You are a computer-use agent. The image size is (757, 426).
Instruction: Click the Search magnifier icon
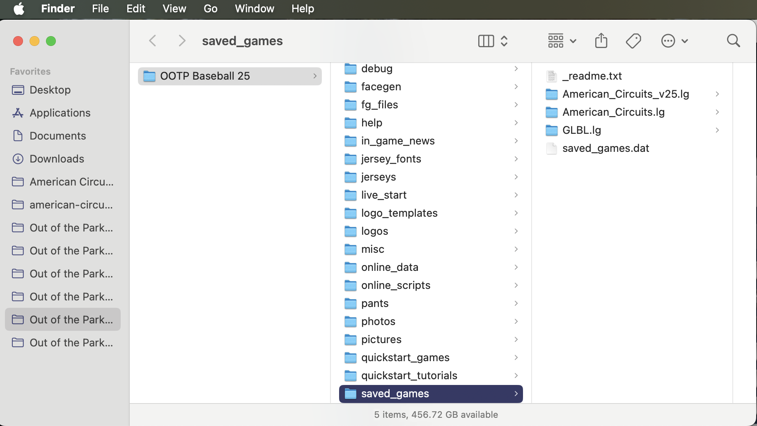pos(733,41)
